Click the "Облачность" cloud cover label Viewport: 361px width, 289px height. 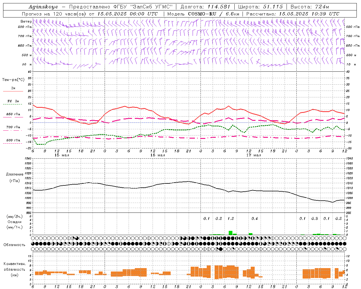(x=14, y=245)
